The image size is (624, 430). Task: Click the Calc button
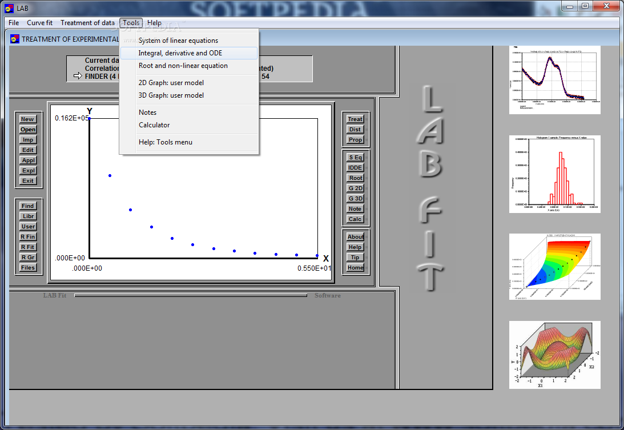point(355,219)
